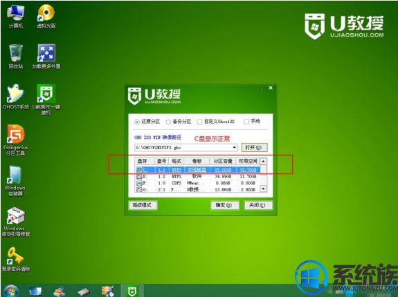Click the 盘号 column header
Screen dimensions: 398x297
coord(161,161)
